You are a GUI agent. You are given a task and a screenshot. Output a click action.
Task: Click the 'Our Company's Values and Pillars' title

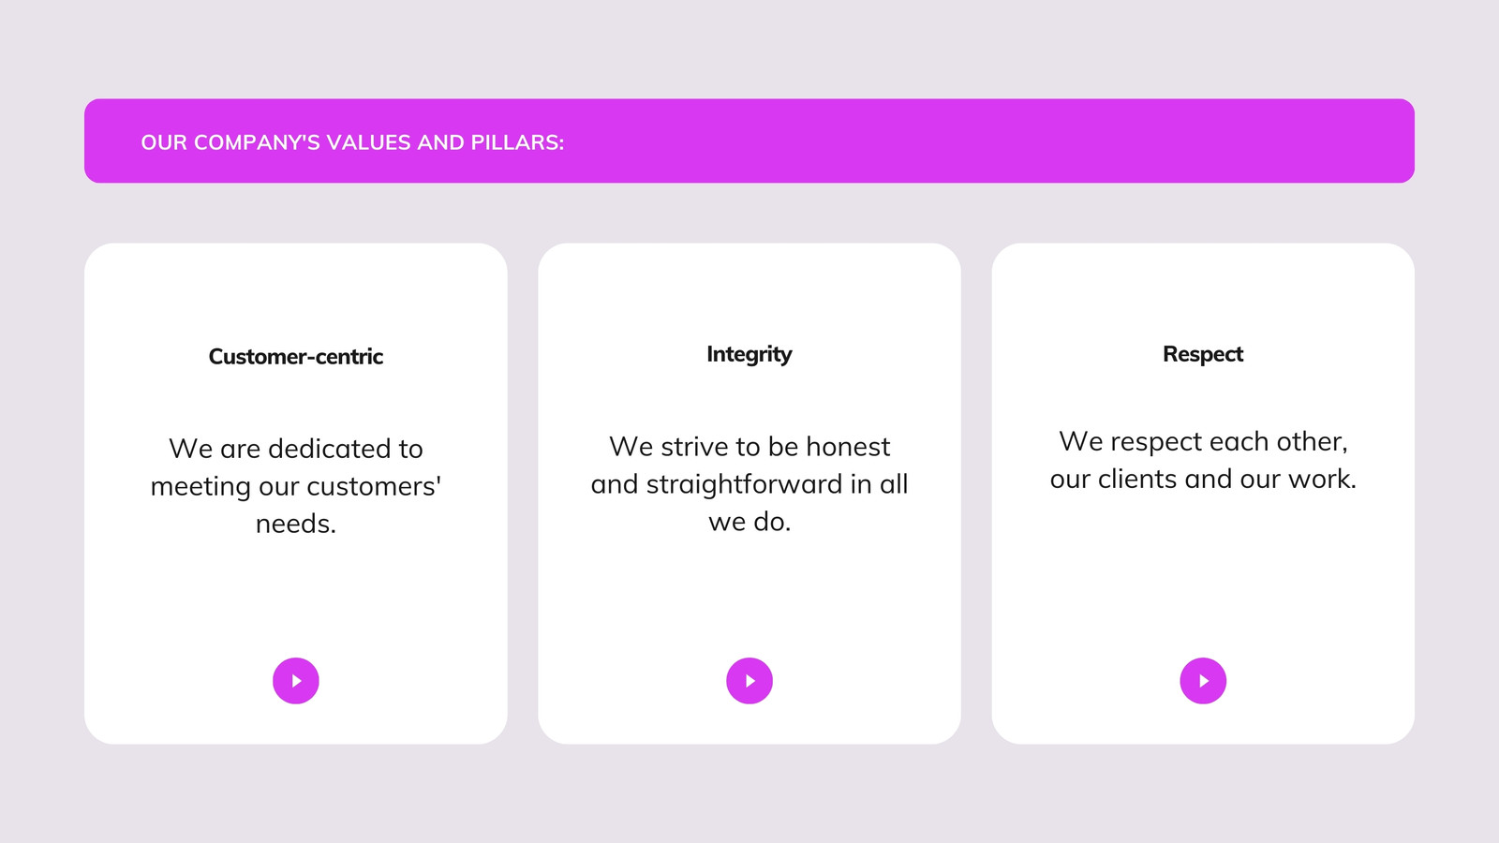point(352,142)
